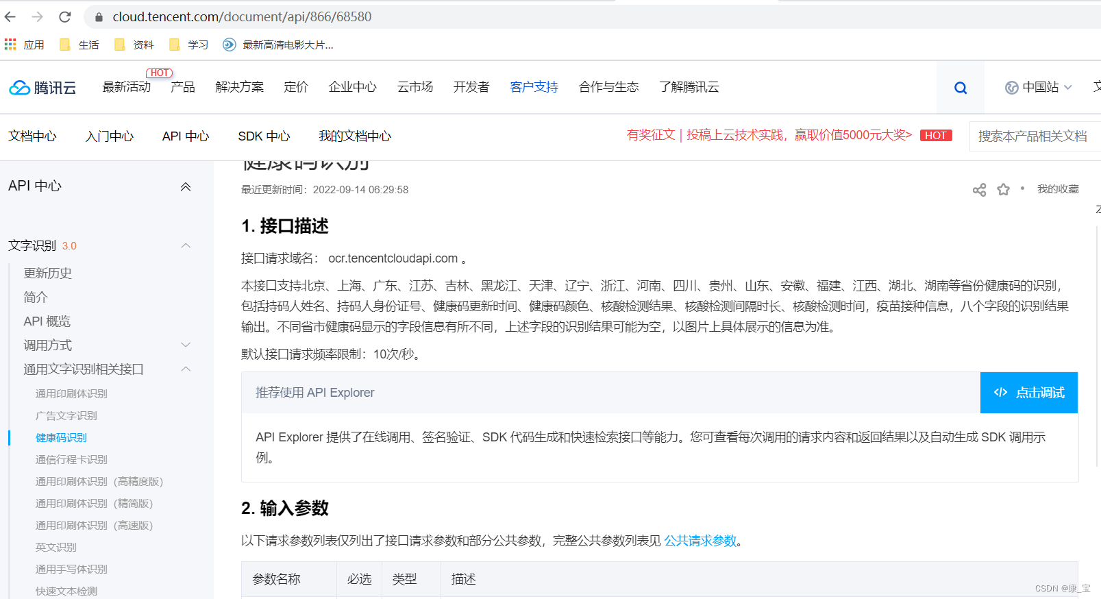The width and height of the screenshot is (1101, 599).
Task: Click the 点击调试 button
Action: click(x=1029, y=393)
